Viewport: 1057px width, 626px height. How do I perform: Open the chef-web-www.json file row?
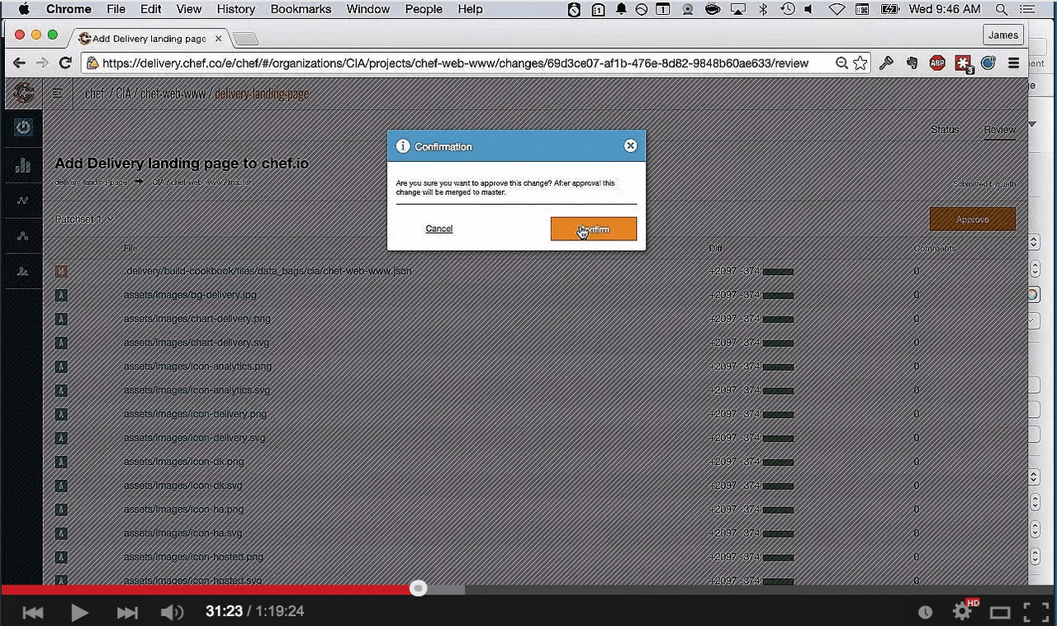tap(268, 271)
